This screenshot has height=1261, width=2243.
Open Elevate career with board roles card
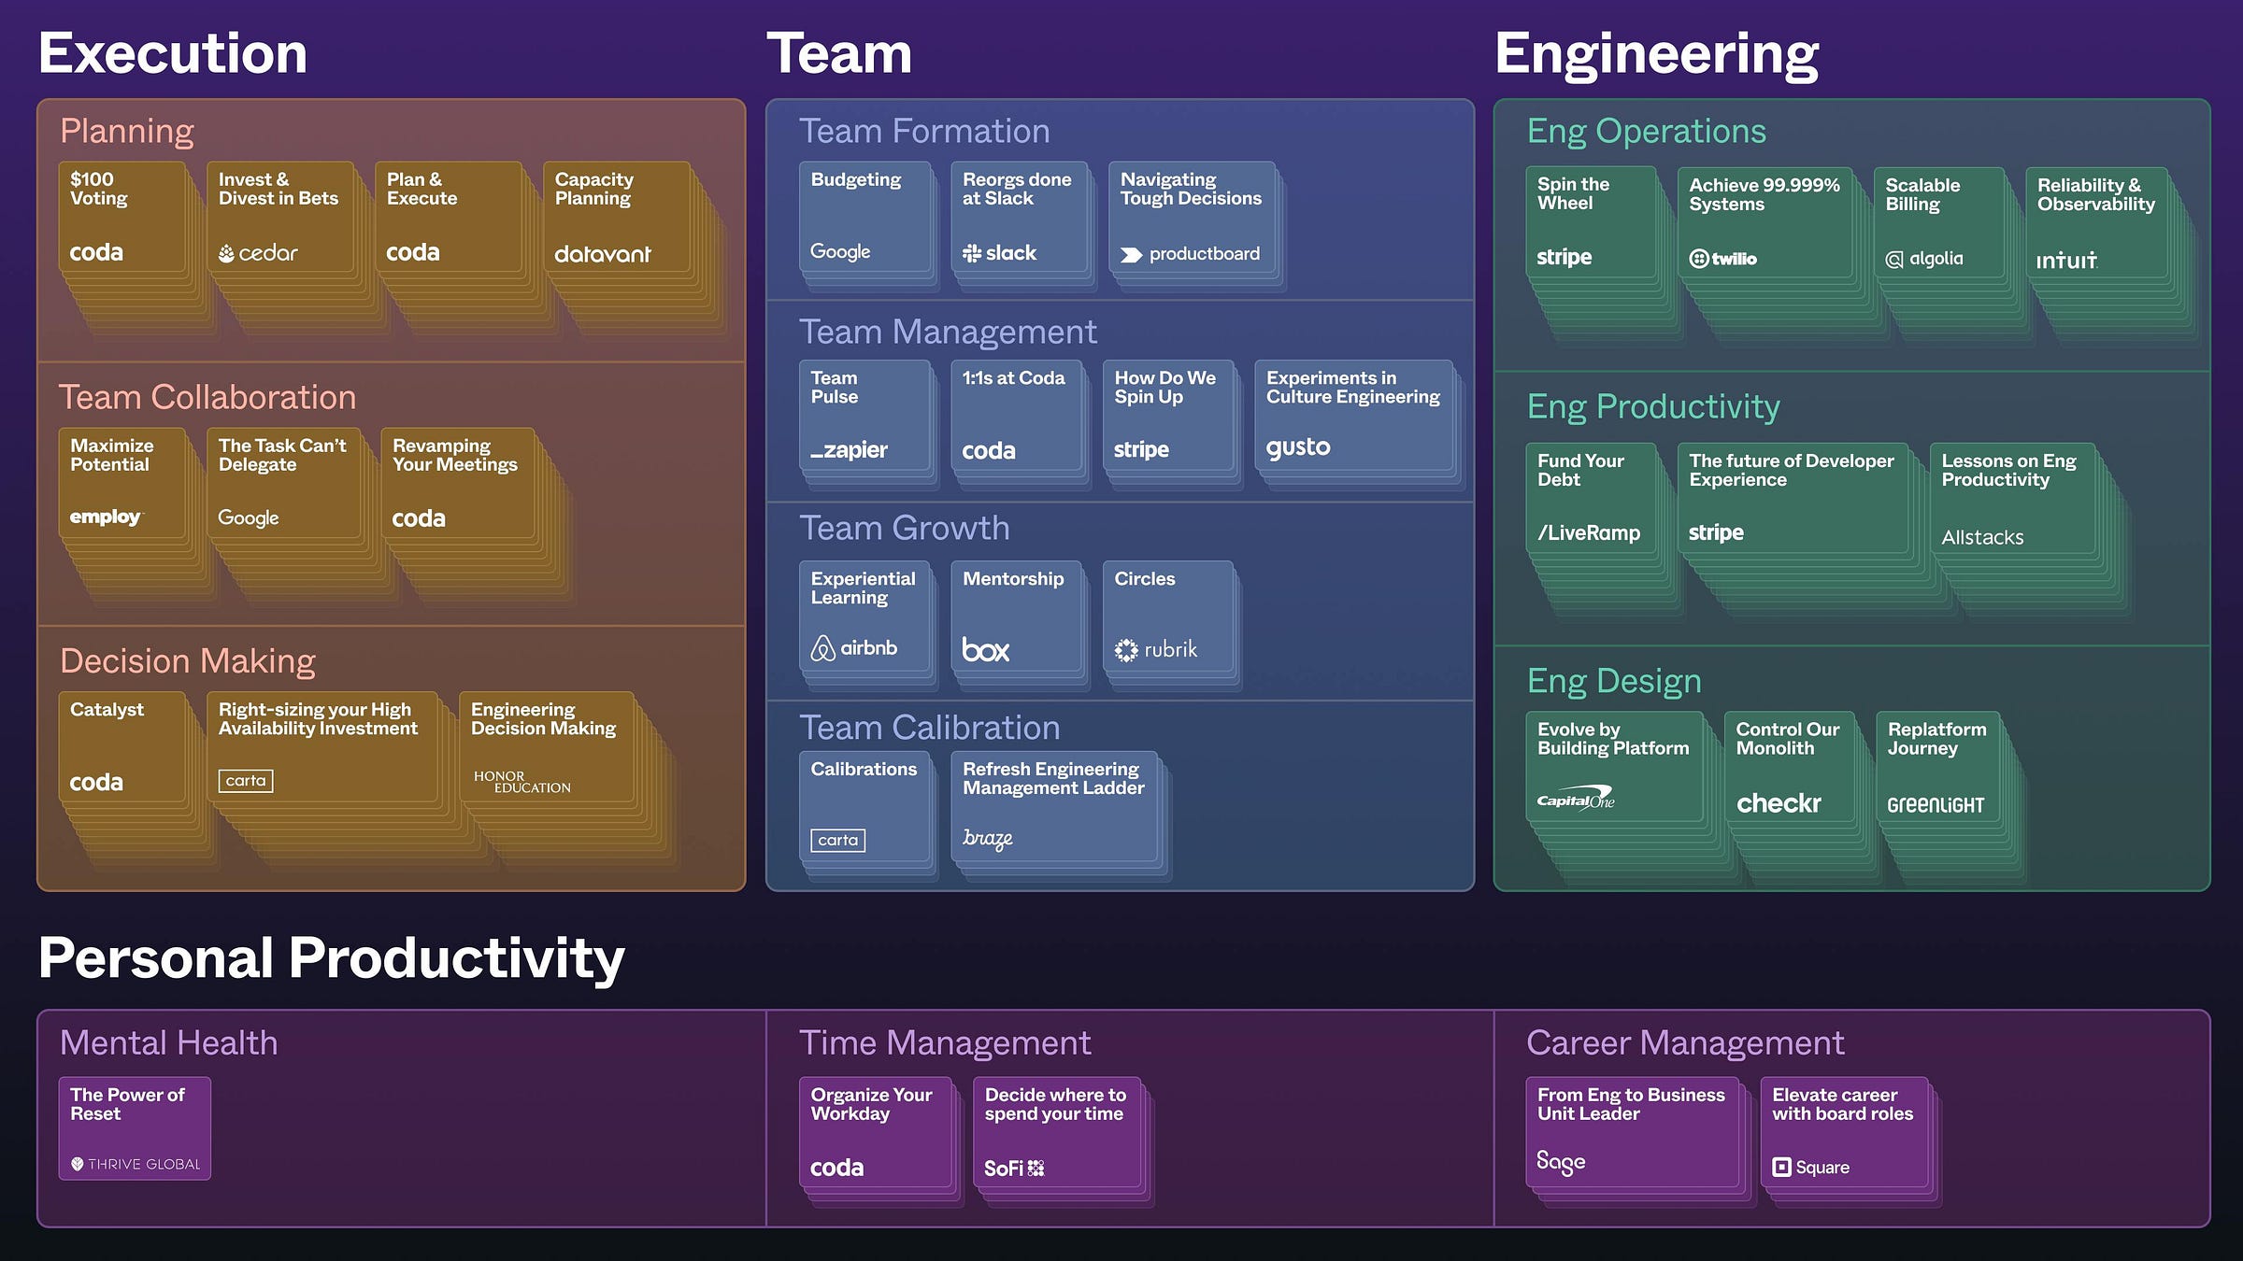tap(1845, 1132)
